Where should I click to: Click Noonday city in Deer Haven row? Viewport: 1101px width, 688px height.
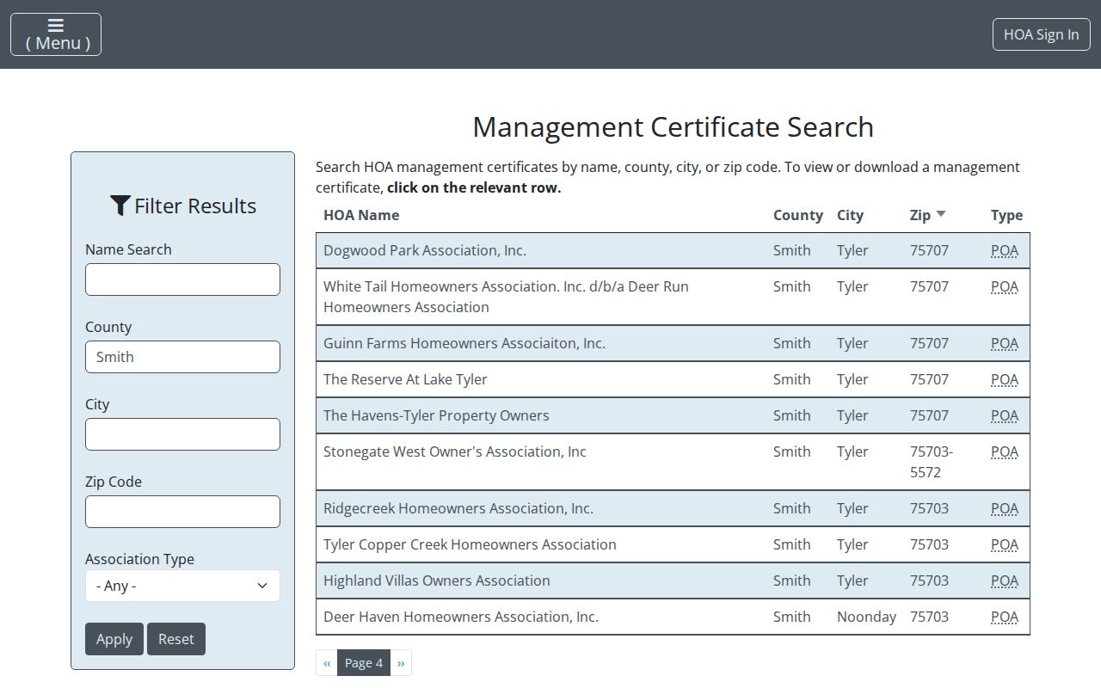[x=866, y=617]
